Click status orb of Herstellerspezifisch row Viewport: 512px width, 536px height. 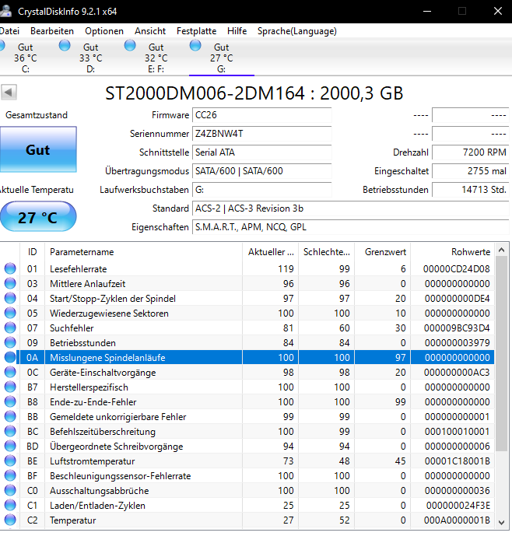click(10, 387)
